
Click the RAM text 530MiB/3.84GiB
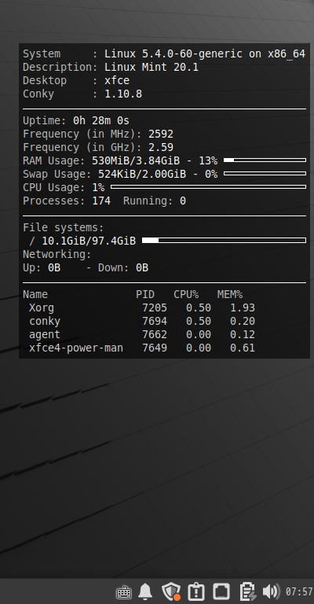tap(136, 160)
